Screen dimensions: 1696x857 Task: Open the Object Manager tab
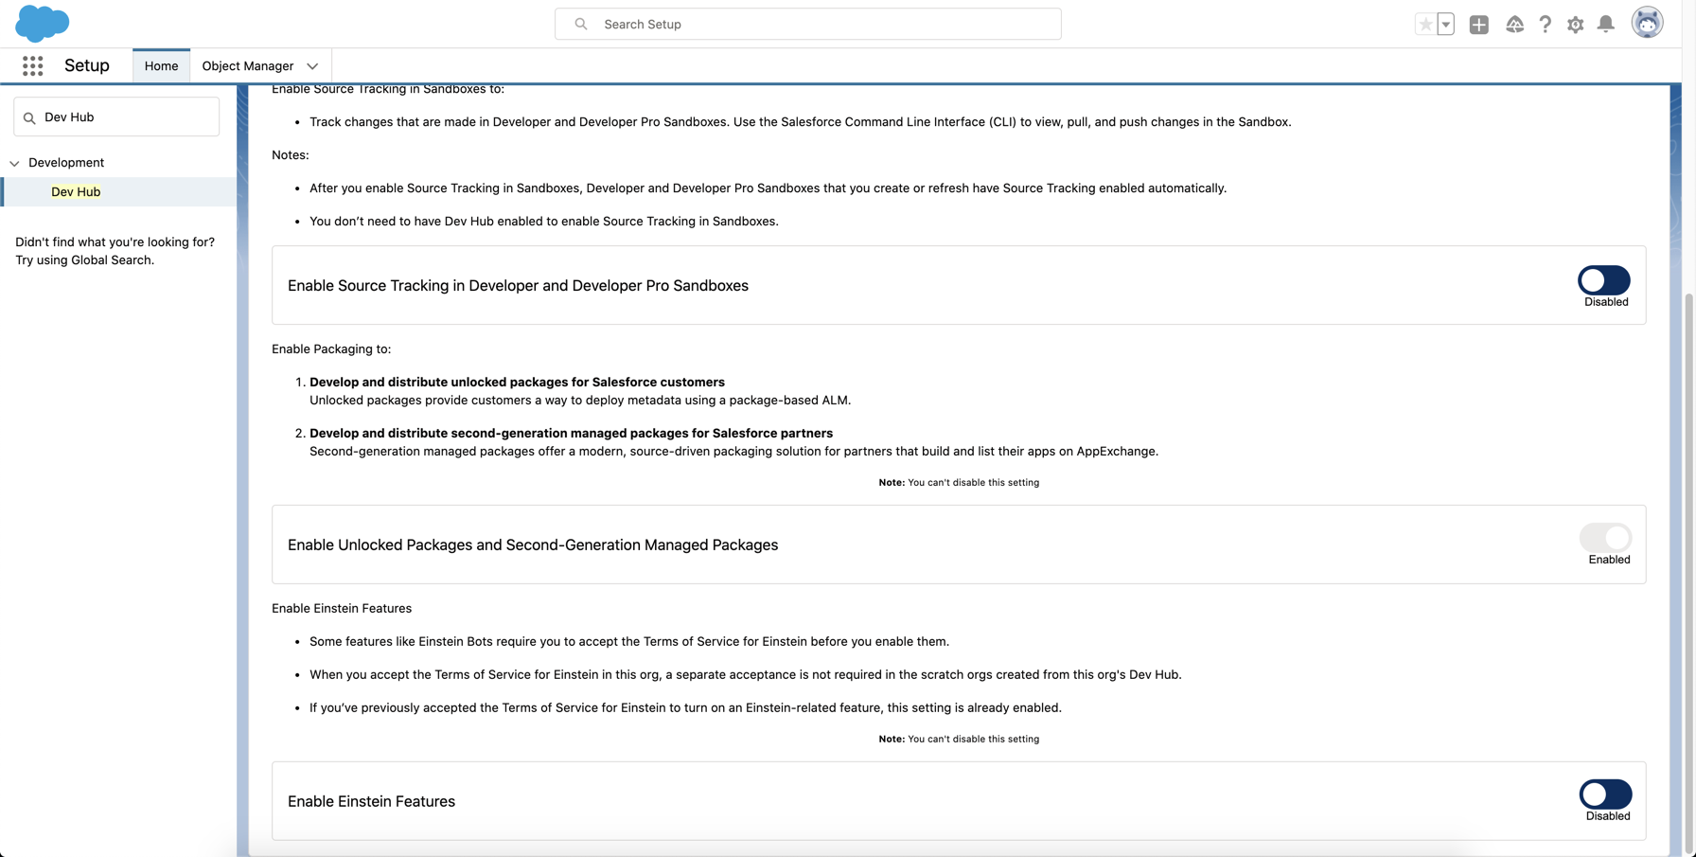coord(248,65)
